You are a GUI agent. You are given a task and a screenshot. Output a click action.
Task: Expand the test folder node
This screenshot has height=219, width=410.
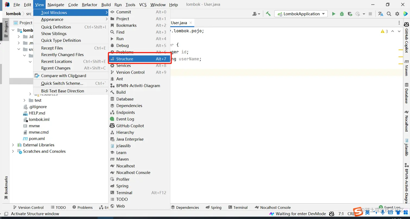(24, 100)
